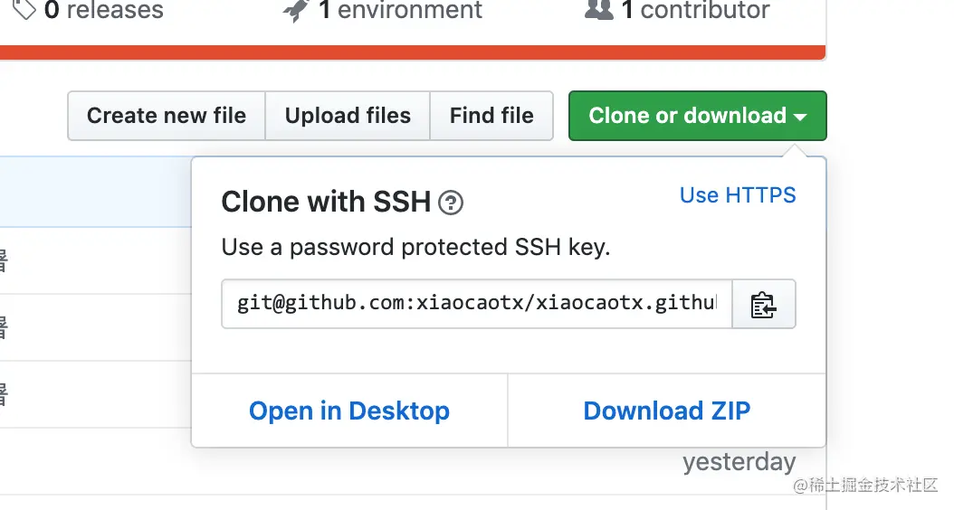This screenshot has height=510, width=954.
Task: Click the people icon beside contributor
Action: click(599, 10)
